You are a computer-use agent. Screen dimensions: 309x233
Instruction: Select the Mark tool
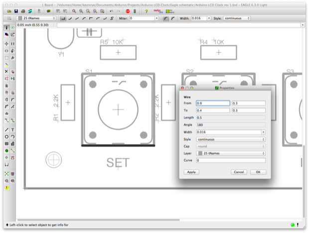13,35
